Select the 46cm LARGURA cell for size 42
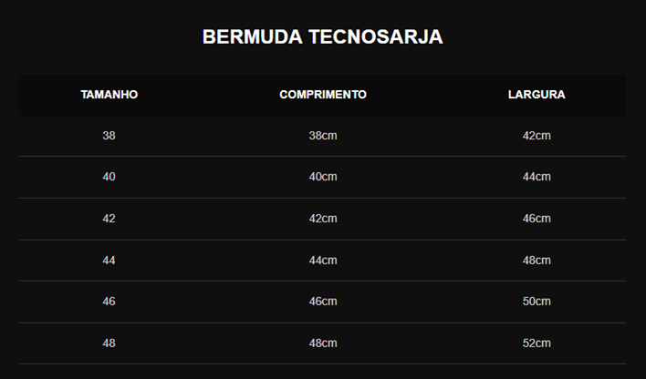 pos(537,219)
